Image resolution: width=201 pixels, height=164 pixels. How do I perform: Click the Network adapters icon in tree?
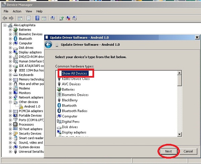click(x=15, y=97)
